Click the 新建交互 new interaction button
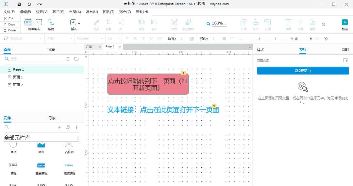Viewport: 353px width, 186px height. tap(303, 71)
